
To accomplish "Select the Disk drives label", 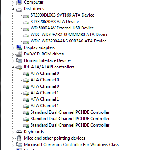I will point(34,9).
